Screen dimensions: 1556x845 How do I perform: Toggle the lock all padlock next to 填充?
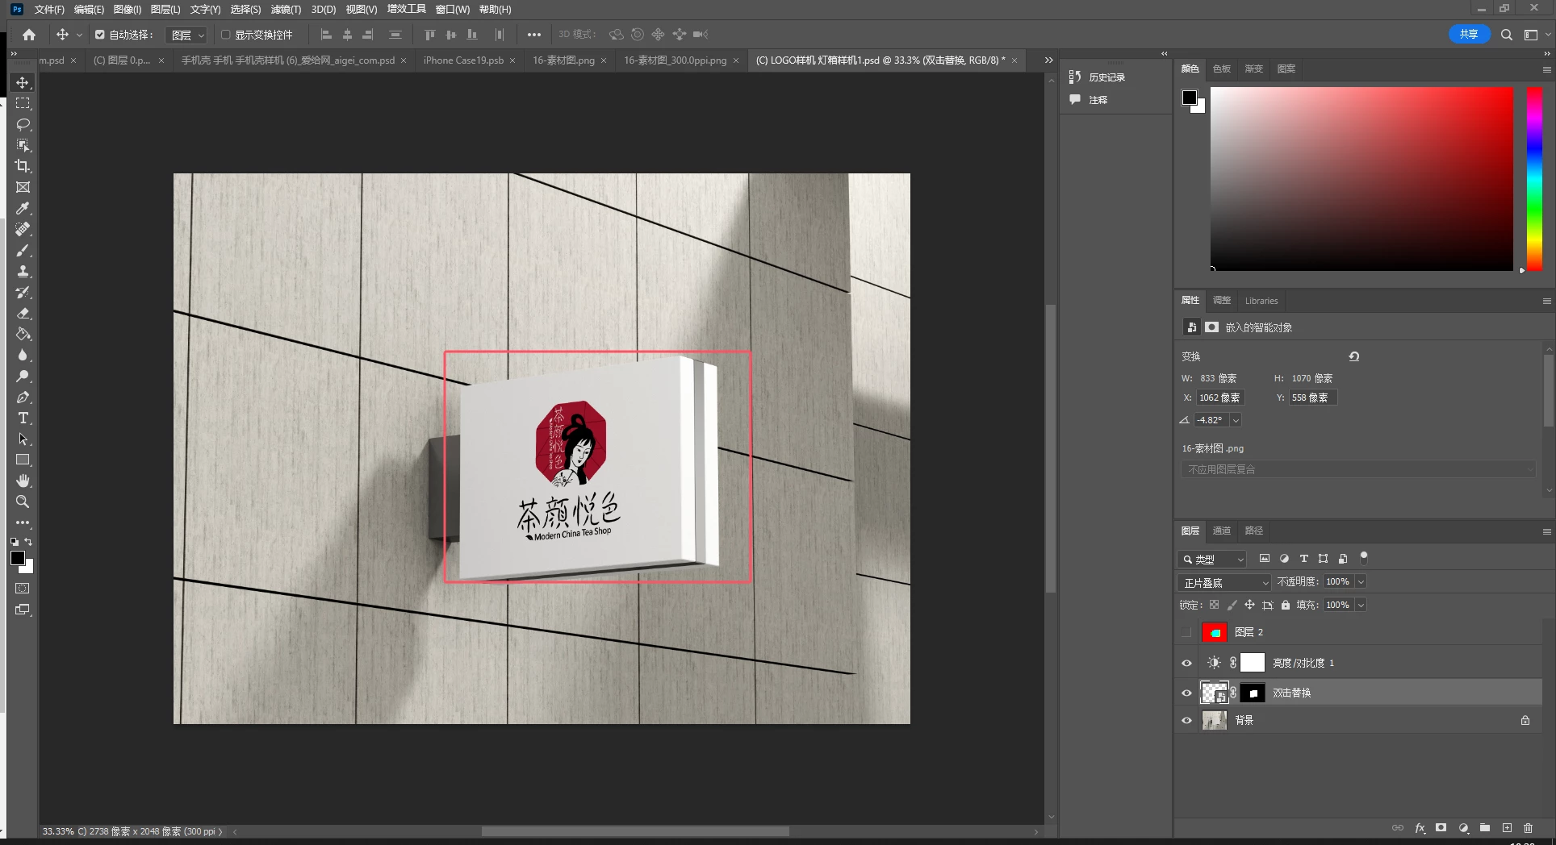1286,605
